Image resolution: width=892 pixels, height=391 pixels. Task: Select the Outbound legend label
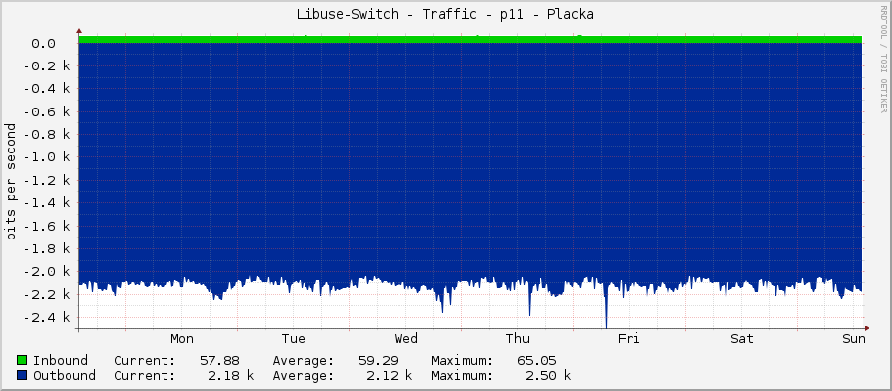click(65, 375)
